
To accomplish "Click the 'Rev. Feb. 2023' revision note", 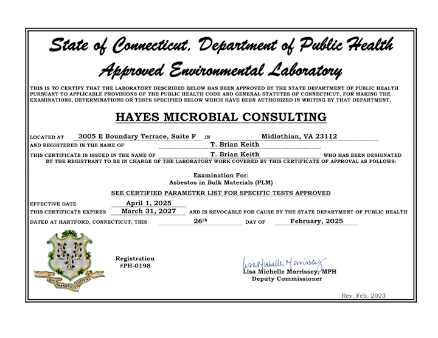I will click(363, 296).
